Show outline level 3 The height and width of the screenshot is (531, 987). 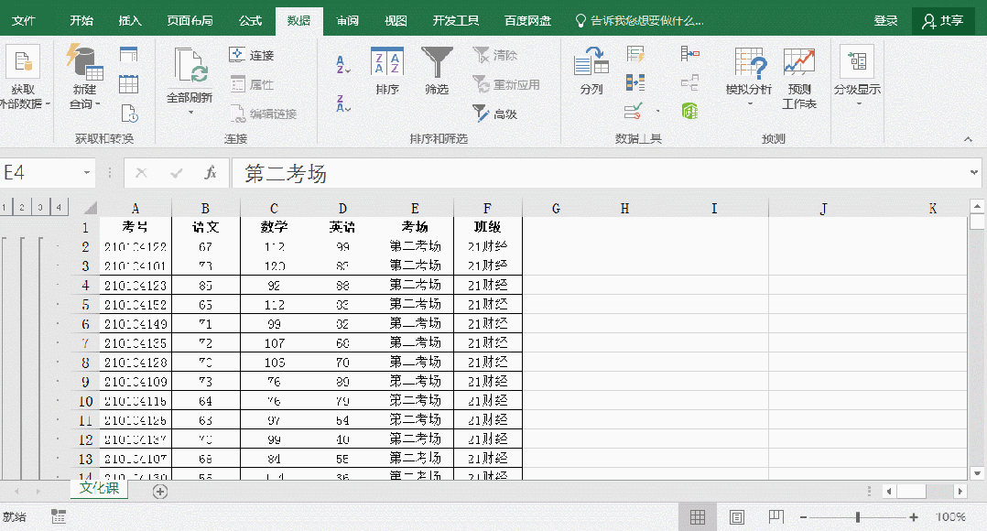(40, 208)
